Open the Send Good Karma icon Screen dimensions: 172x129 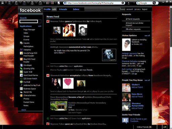21,75
